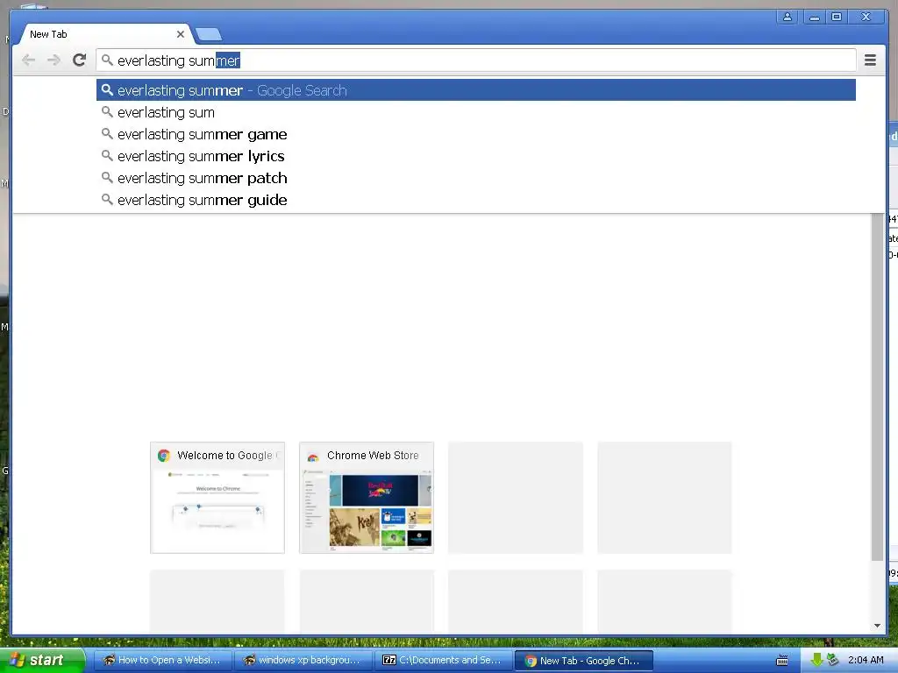
Task: Open the Chrome Web Store thumbnail tile
Action: tap(367, 498)
